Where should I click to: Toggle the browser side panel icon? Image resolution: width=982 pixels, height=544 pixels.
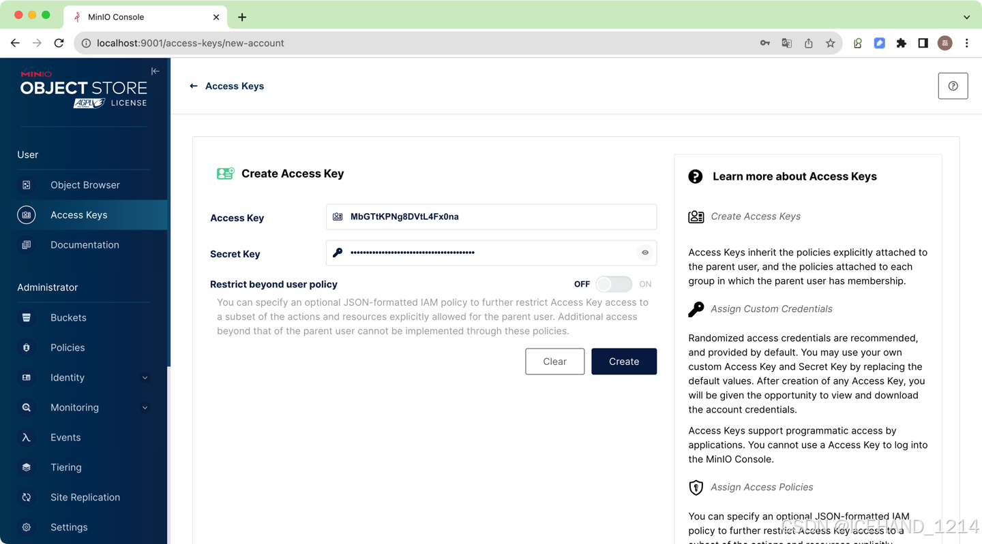tap(923, 43)
